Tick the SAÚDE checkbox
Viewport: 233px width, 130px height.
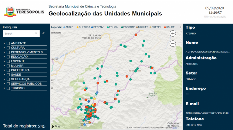(x=8, y=75)
